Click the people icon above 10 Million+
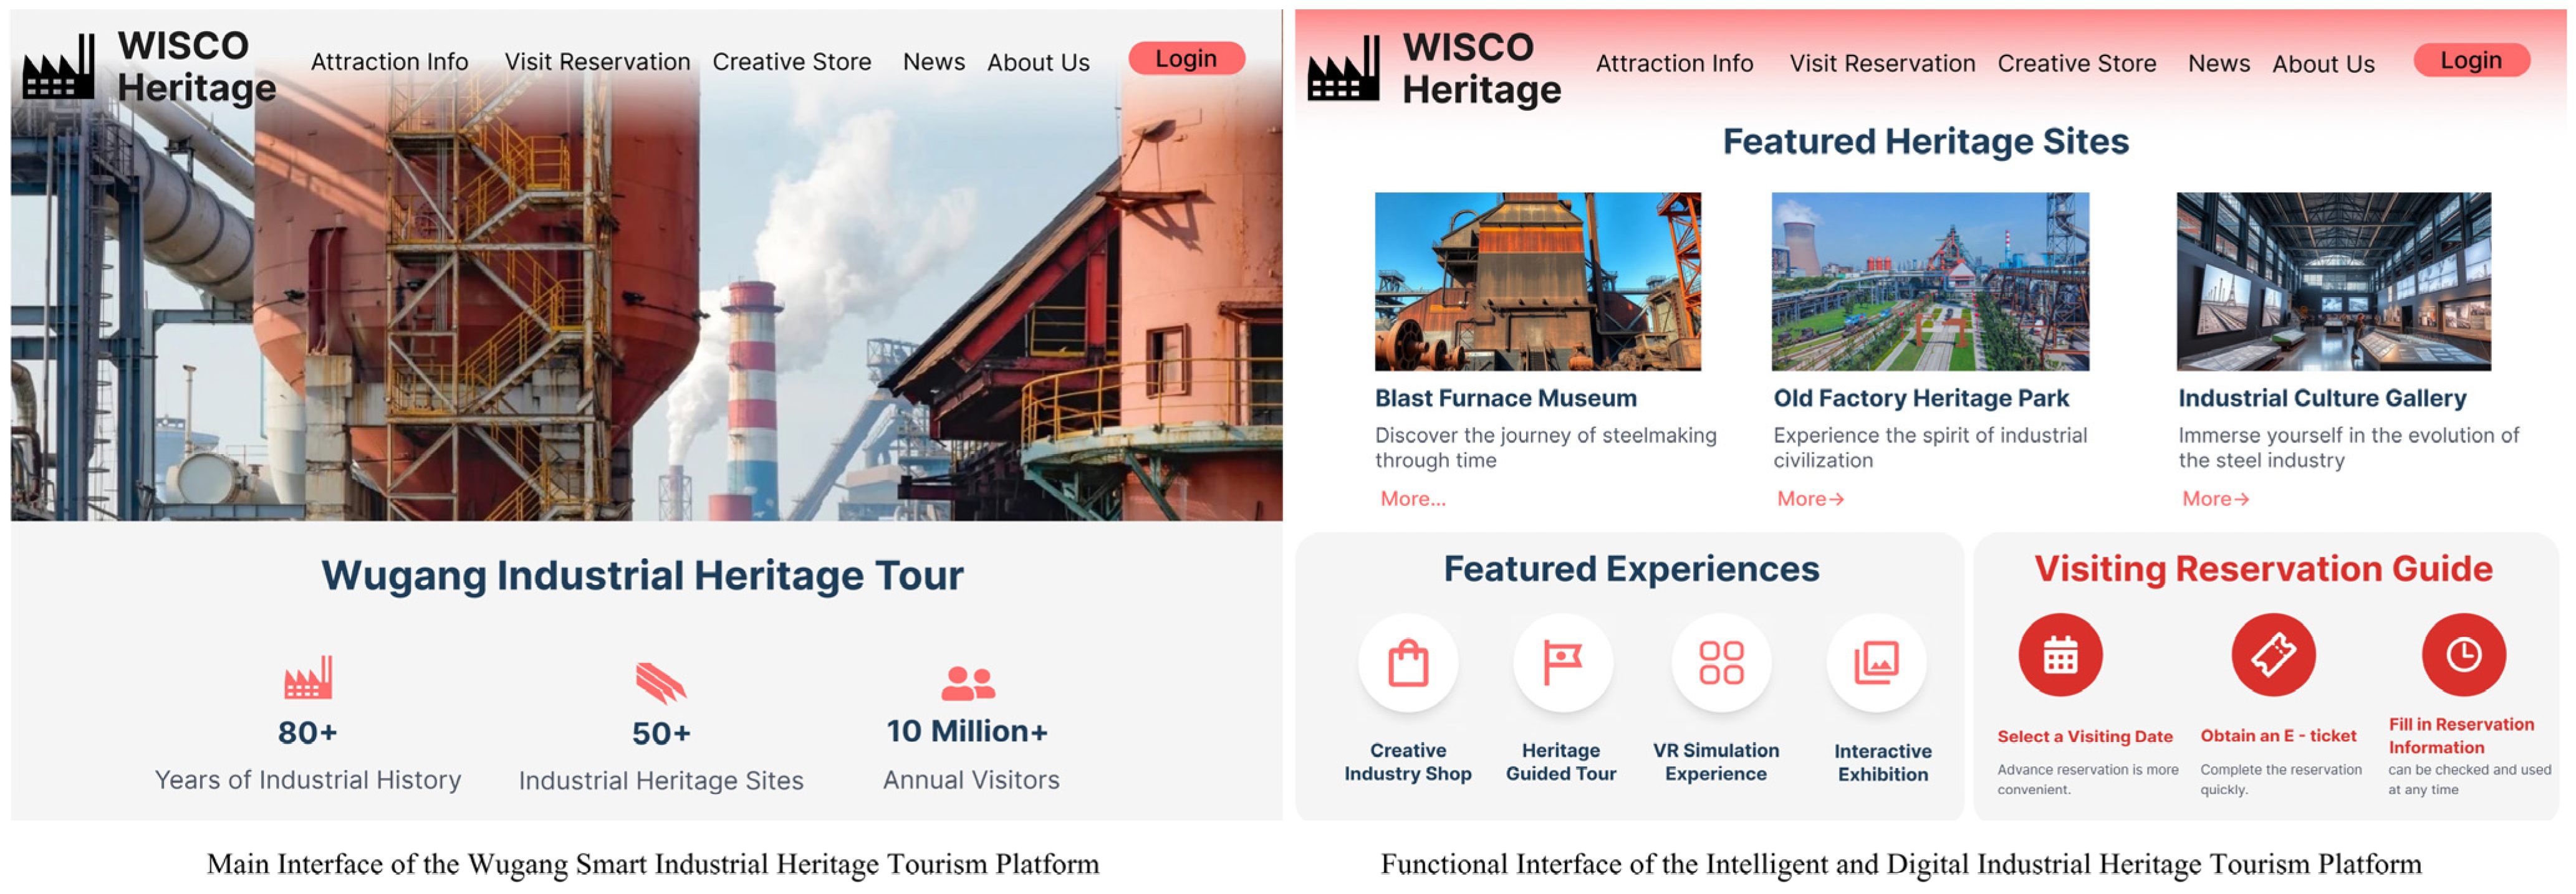 pyautogui.click(x=967, y=684)
